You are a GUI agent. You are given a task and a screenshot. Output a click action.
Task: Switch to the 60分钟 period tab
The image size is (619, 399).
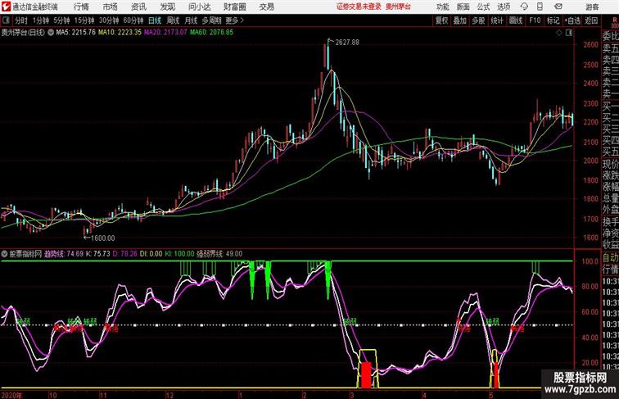[133, 20]
